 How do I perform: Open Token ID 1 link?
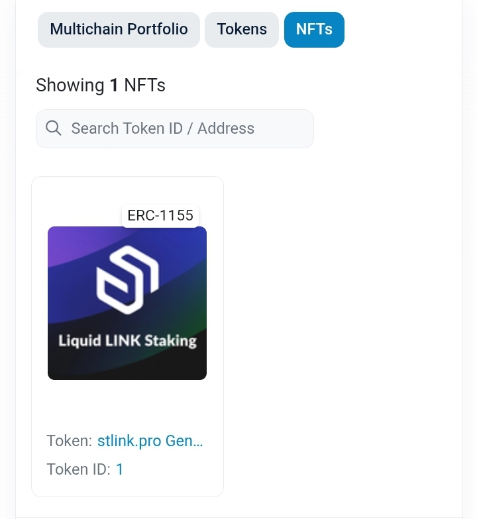[x=119, y=469]
